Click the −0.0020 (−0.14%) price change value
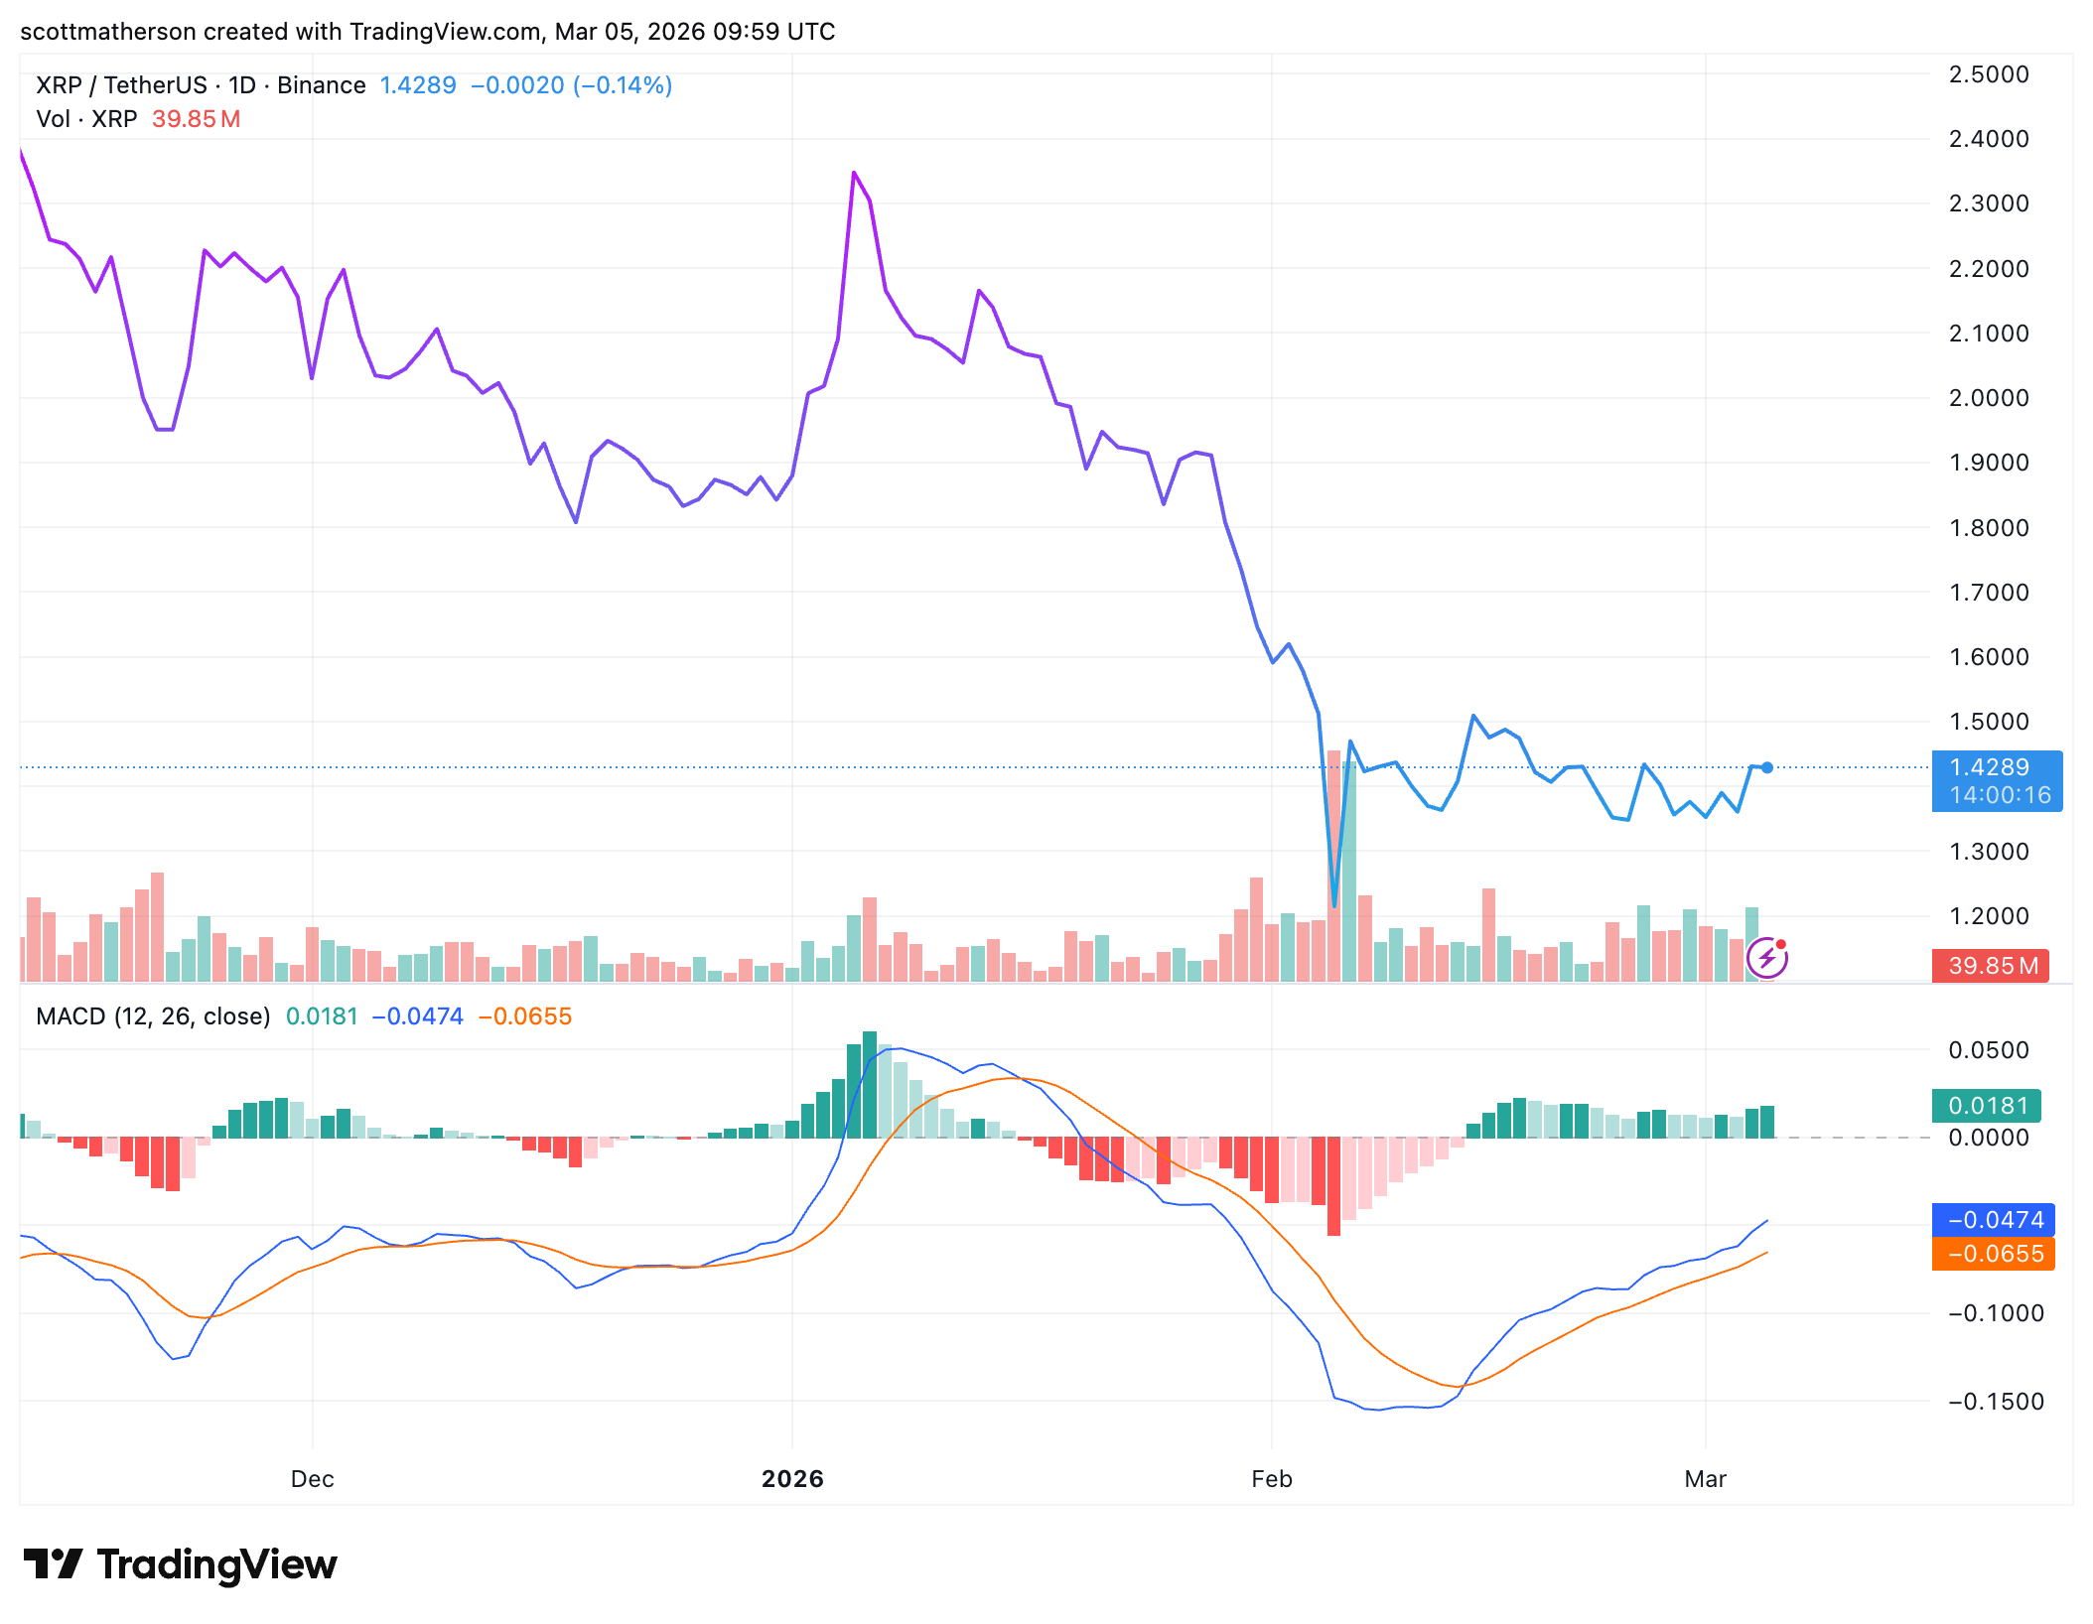This screenshot has height=1624, width=2093. pos(571,85)
